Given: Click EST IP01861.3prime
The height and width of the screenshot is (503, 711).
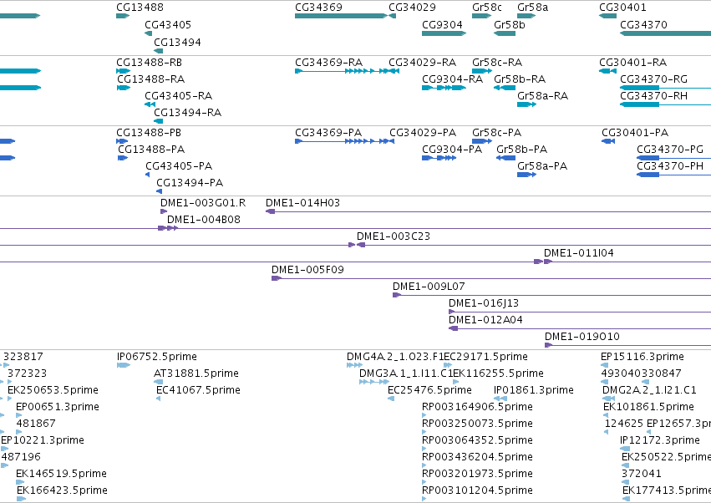Looking at the screenshot, I should click(x=534, y=390).
